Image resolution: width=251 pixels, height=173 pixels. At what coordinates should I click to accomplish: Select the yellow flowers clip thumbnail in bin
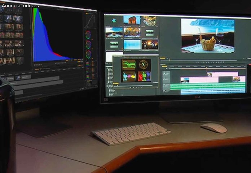(x=132, y=33)
